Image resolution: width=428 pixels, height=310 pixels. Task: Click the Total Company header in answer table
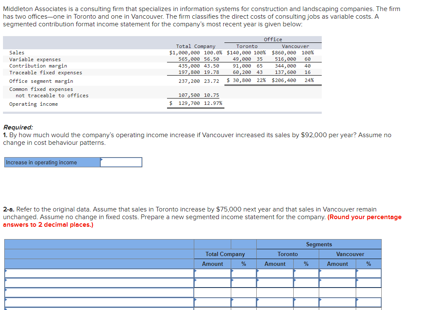225,254
